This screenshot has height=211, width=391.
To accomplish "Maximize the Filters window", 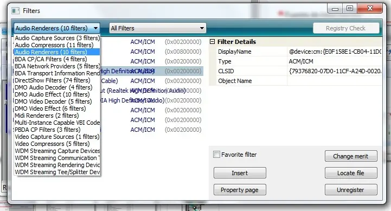I will (x=350, y=9).
